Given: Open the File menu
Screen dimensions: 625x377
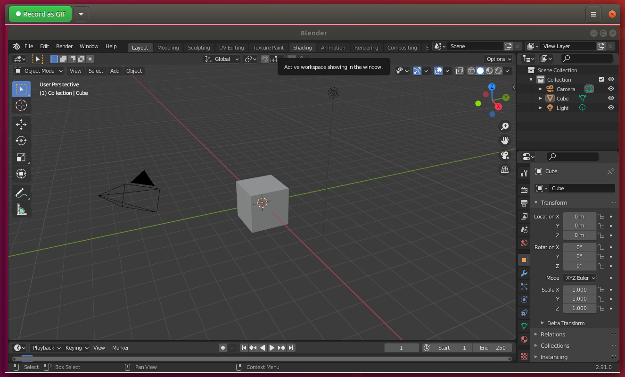Looking at the screenshot, I should point(29,46).
